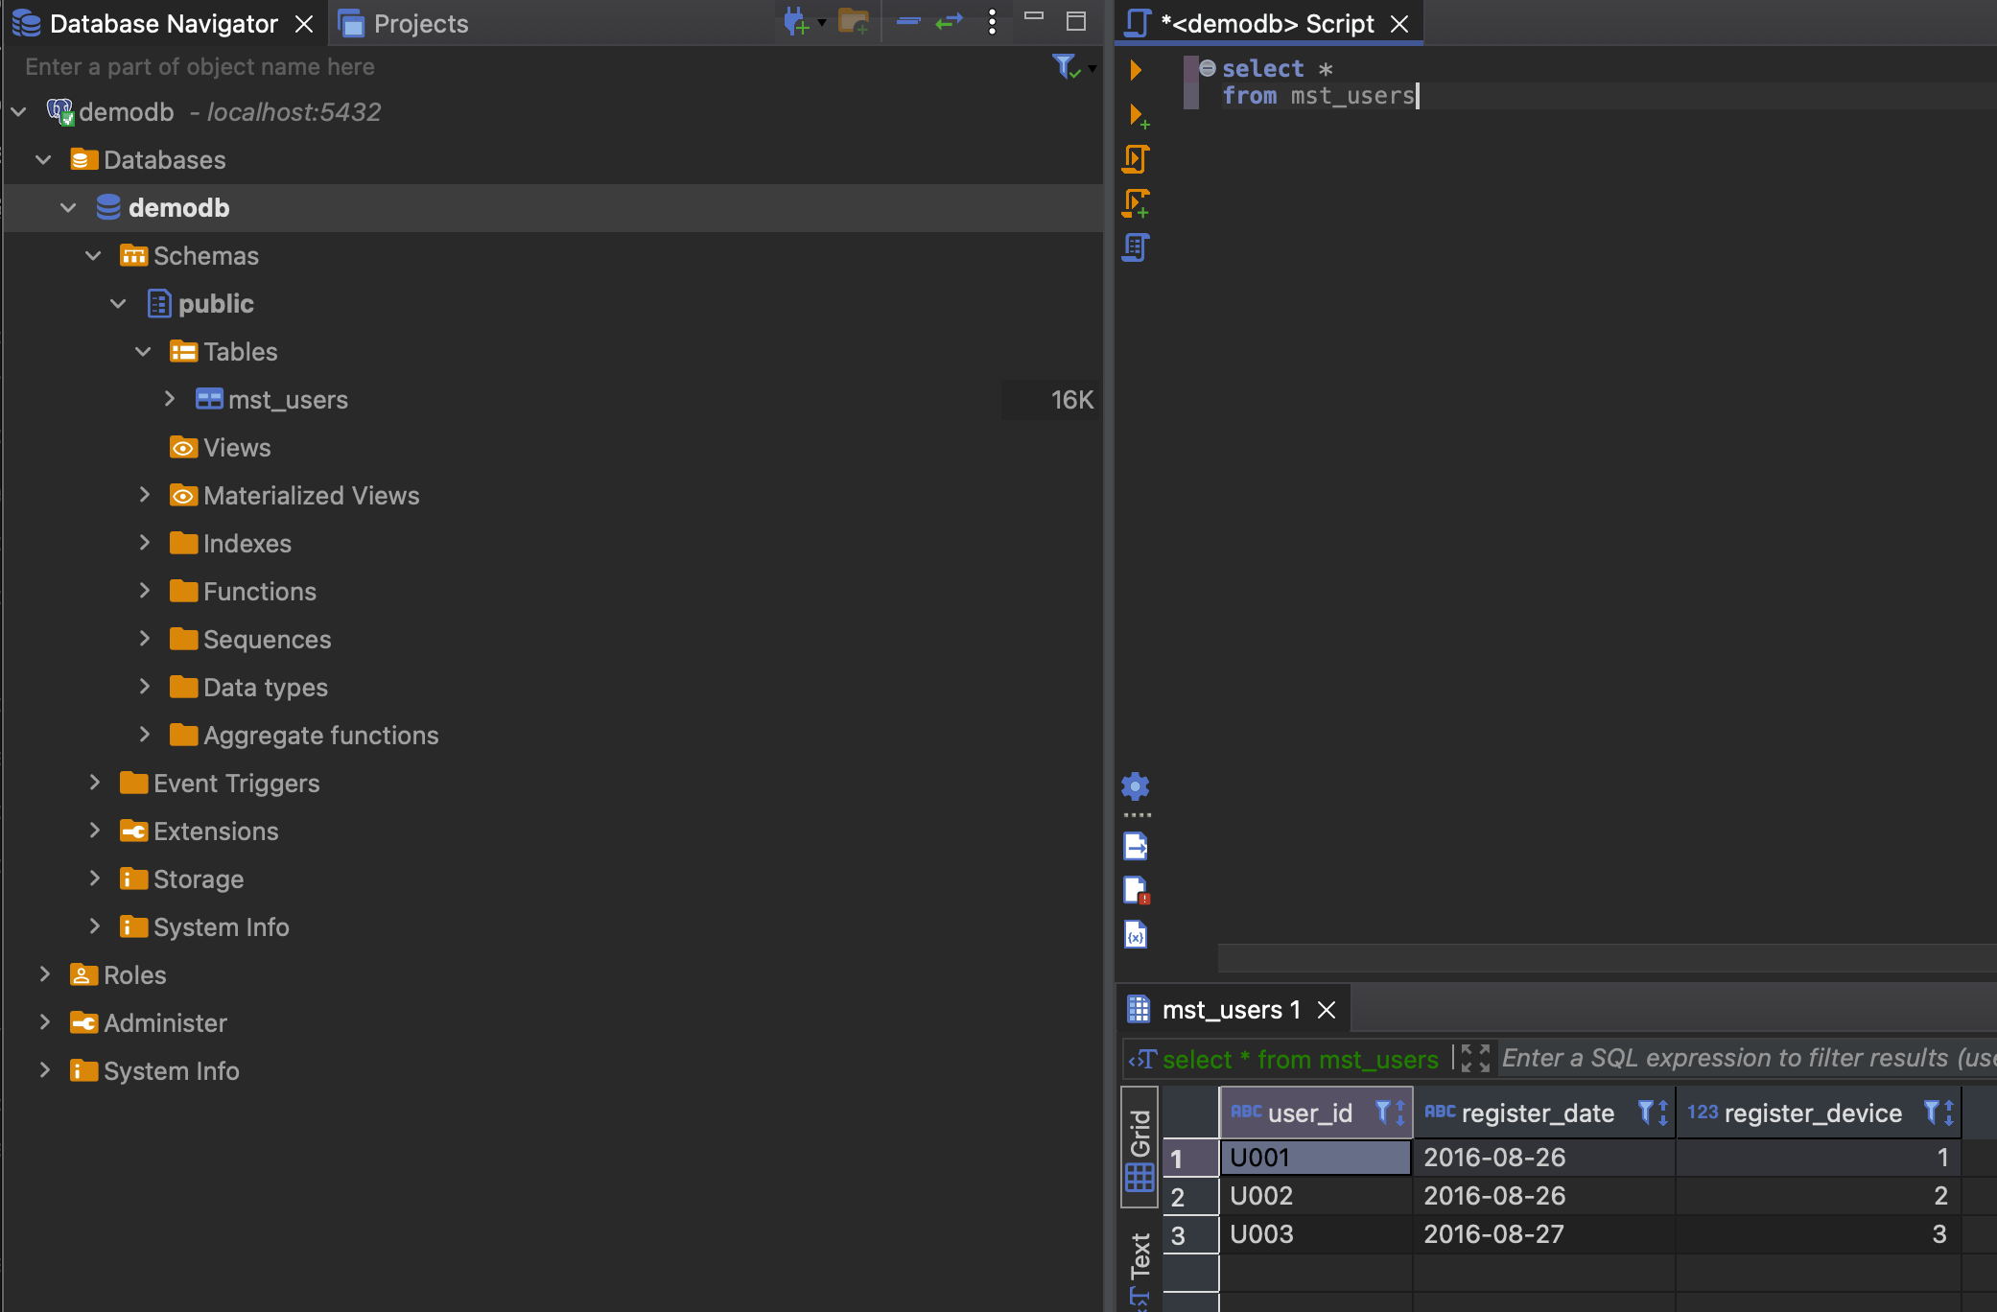This screenshot has width=1997, height=1312.
Task: Click Execute SQL in new tab icon
Action: click(1138, 116)
